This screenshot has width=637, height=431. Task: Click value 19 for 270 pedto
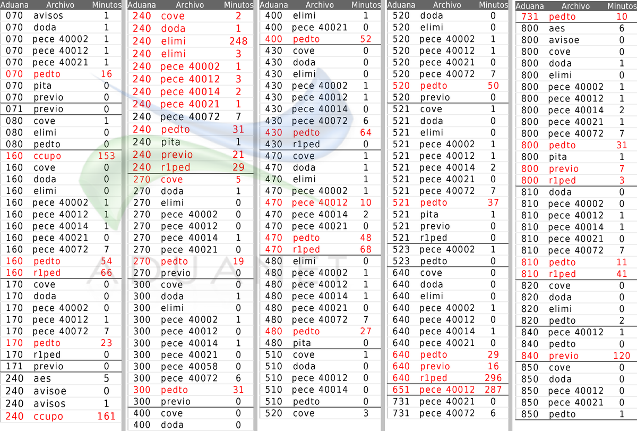238,261
